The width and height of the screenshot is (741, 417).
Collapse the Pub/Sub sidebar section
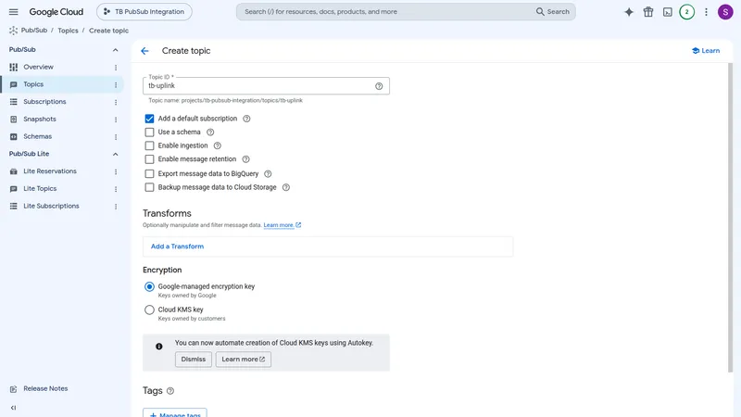click(x=115, y=50)
